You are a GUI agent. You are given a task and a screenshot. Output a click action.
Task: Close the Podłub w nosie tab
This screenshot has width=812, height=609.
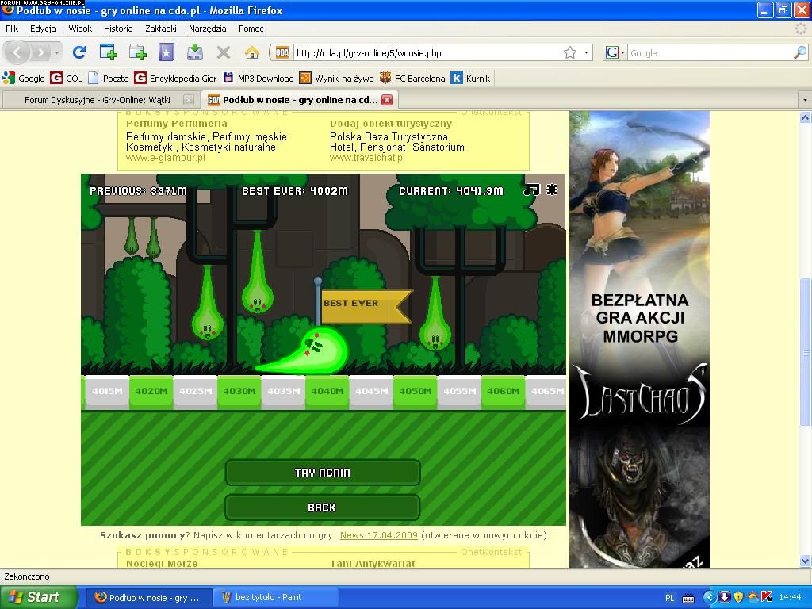(x=387, y=100)
